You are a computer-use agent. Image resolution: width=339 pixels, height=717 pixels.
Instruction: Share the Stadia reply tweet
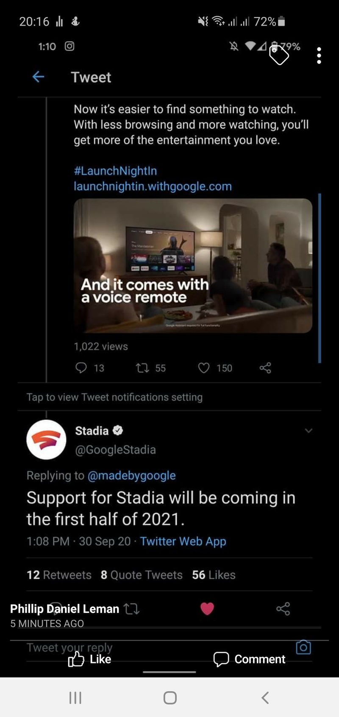283,609
